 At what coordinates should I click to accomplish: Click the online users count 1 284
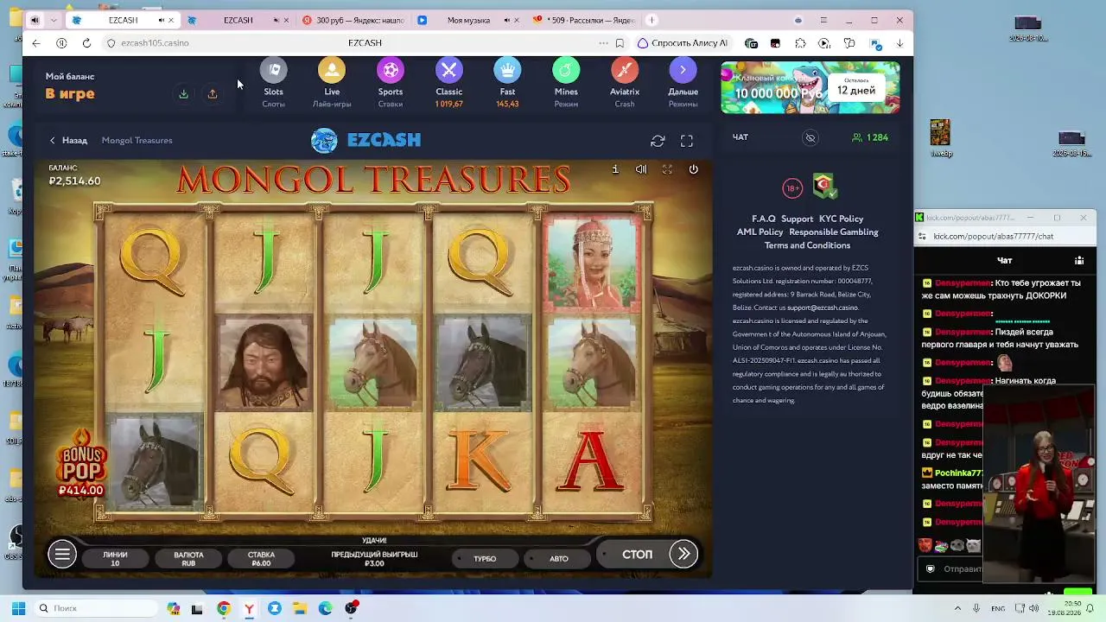coord(870,137)
